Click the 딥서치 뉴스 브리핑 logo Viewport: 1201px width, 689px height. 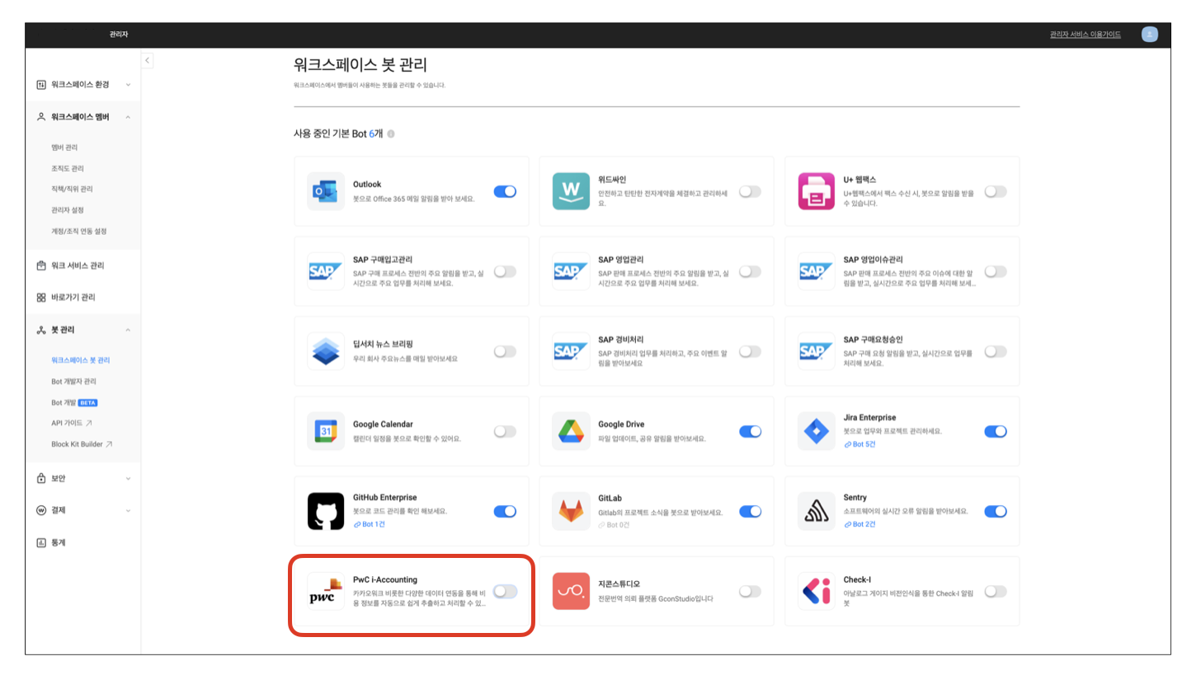tap(326, 351)
